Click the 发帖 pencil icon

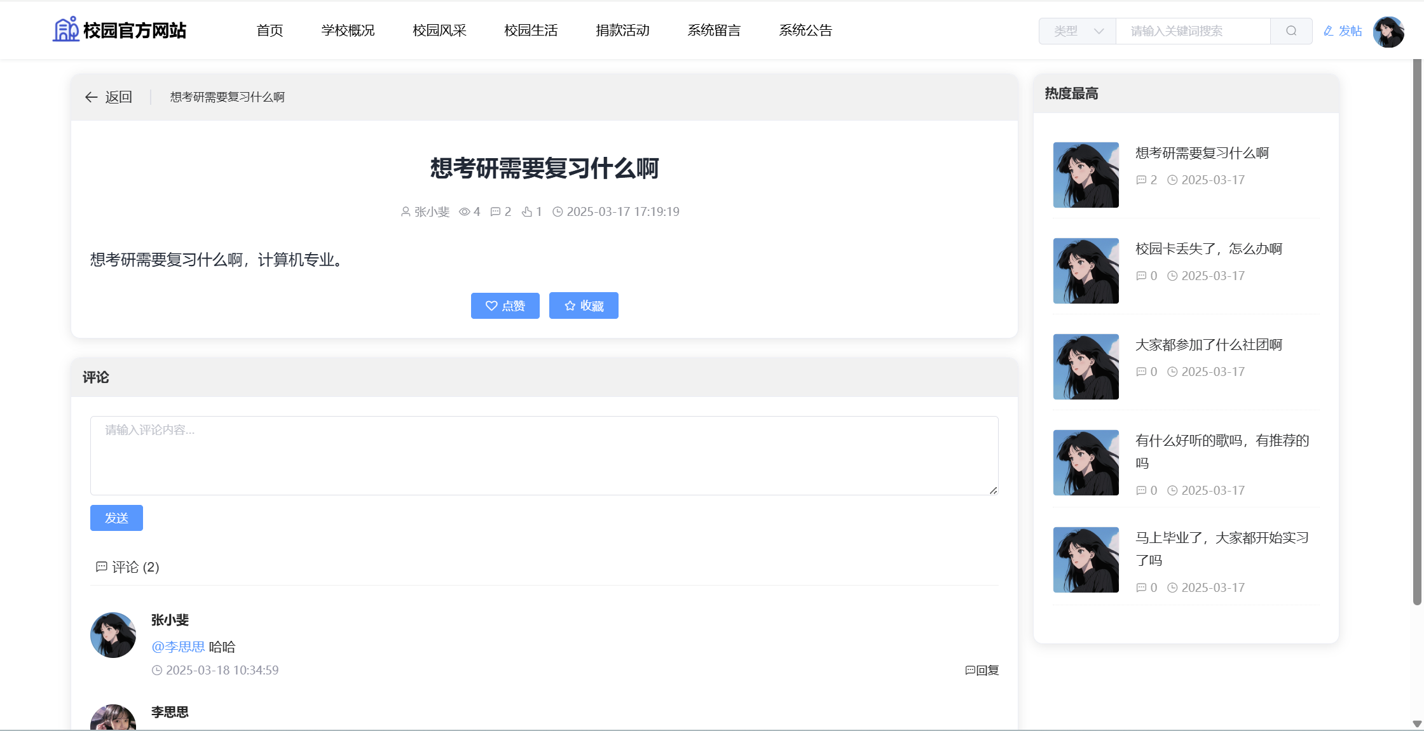point(1329,31)
